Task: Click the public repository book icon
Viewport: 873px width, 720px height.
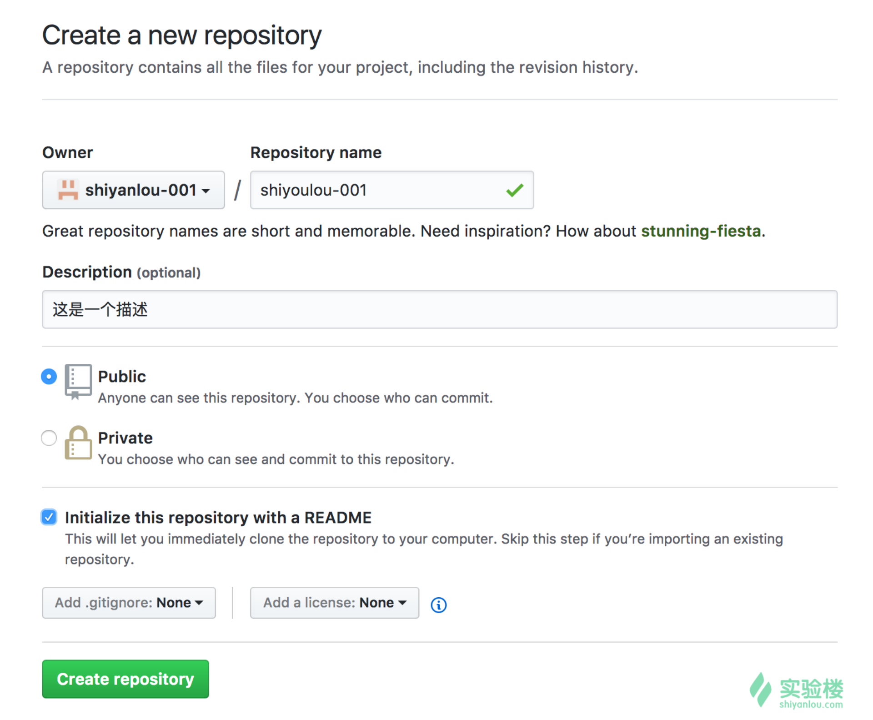Action: (x=78, y=381)
